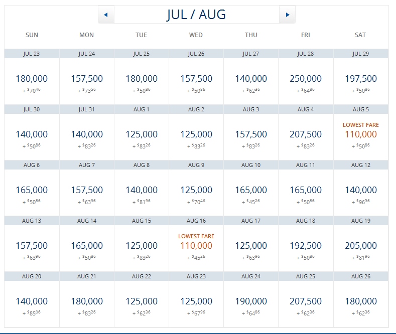Viewport: 396px width, 334px height.
Task: Choose Jul 31 fare of 140,000 miles
Action: (x=86, y=134)
